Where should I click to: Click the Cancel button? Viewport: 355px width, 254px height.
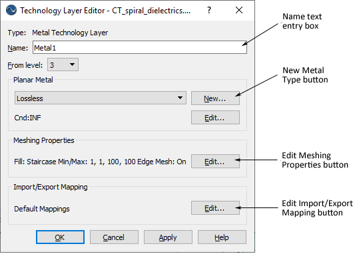(114, 237)
